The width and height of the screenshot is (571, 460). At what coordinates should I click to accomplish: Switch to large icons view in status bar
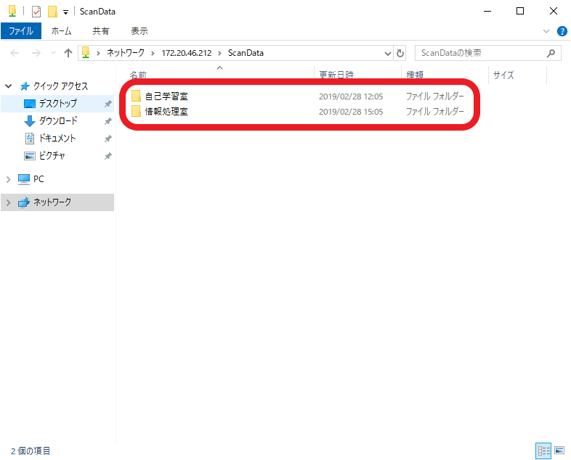coord(559,451)
